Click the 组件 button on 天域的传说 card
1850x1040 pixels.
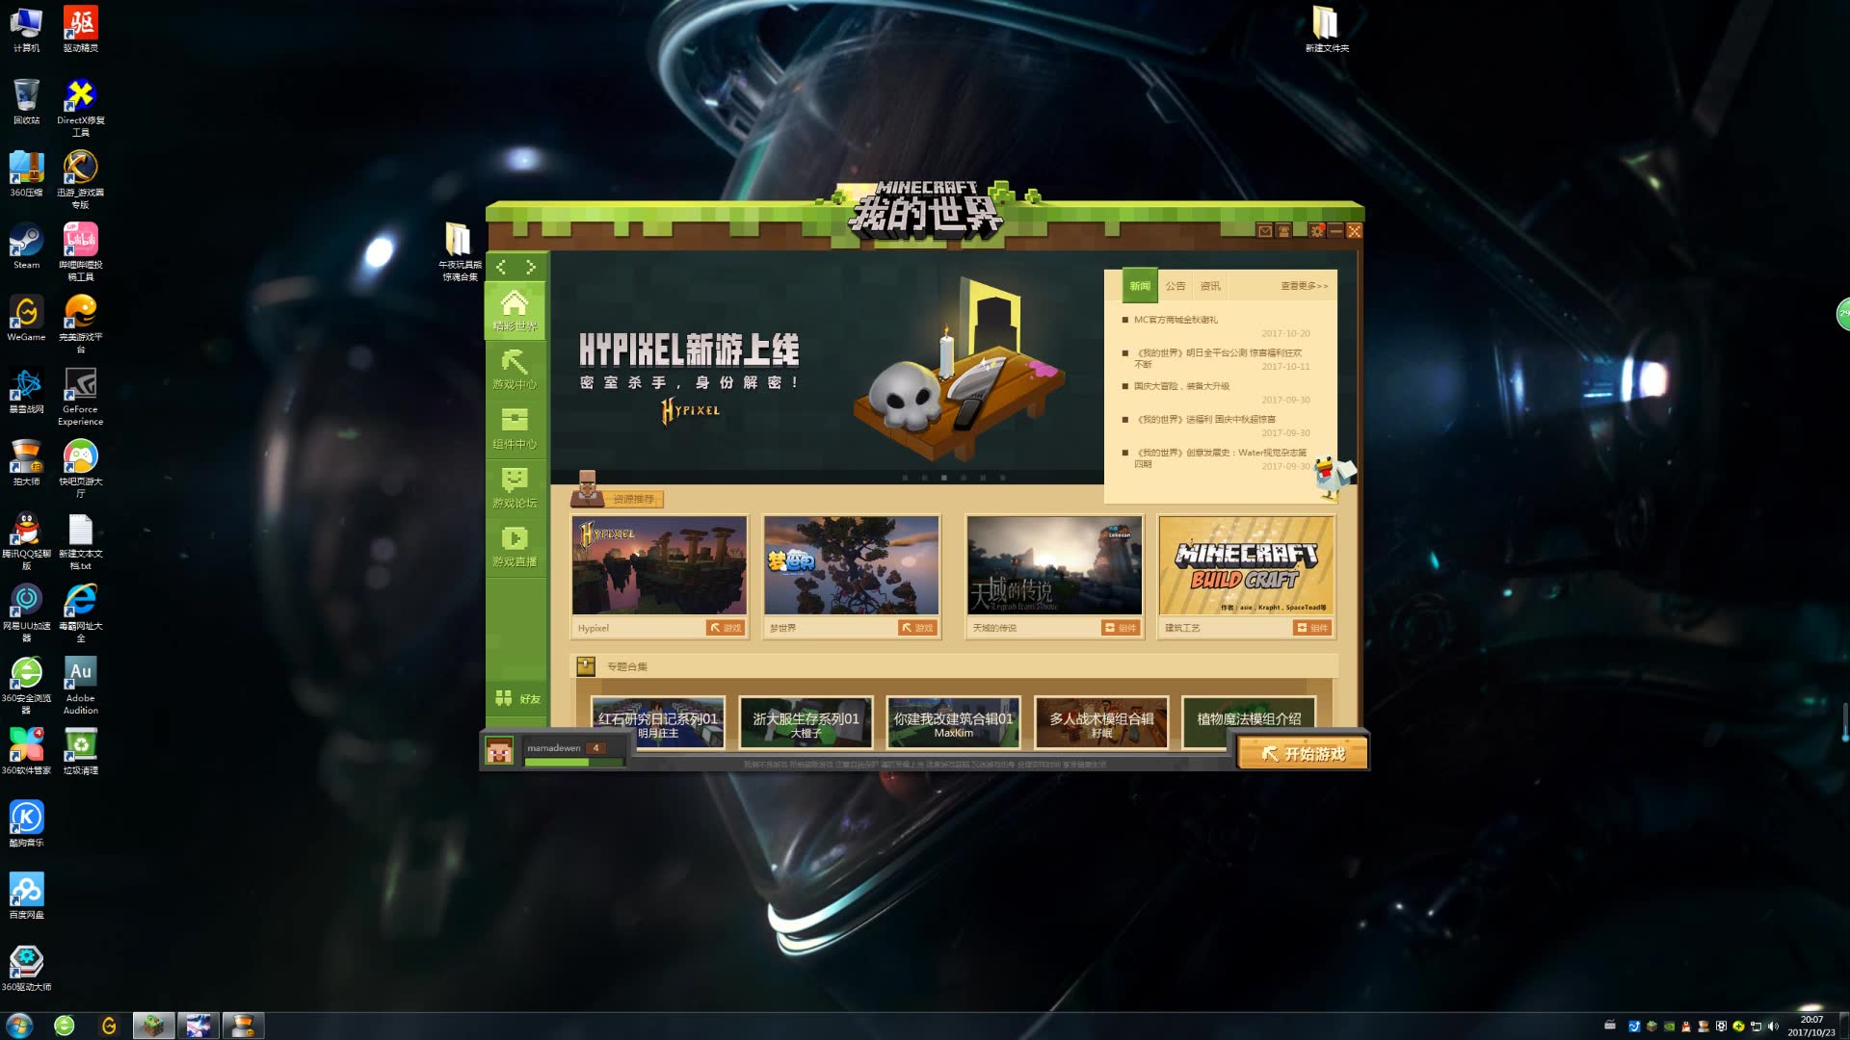pyautogui.click(x=1121, y=628)
